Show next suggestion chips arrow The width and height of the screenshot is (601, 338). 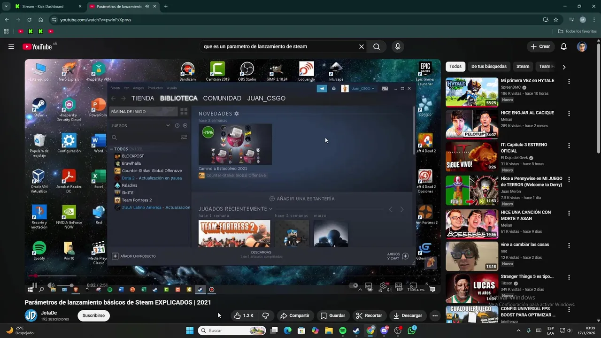tap(564, 67)
